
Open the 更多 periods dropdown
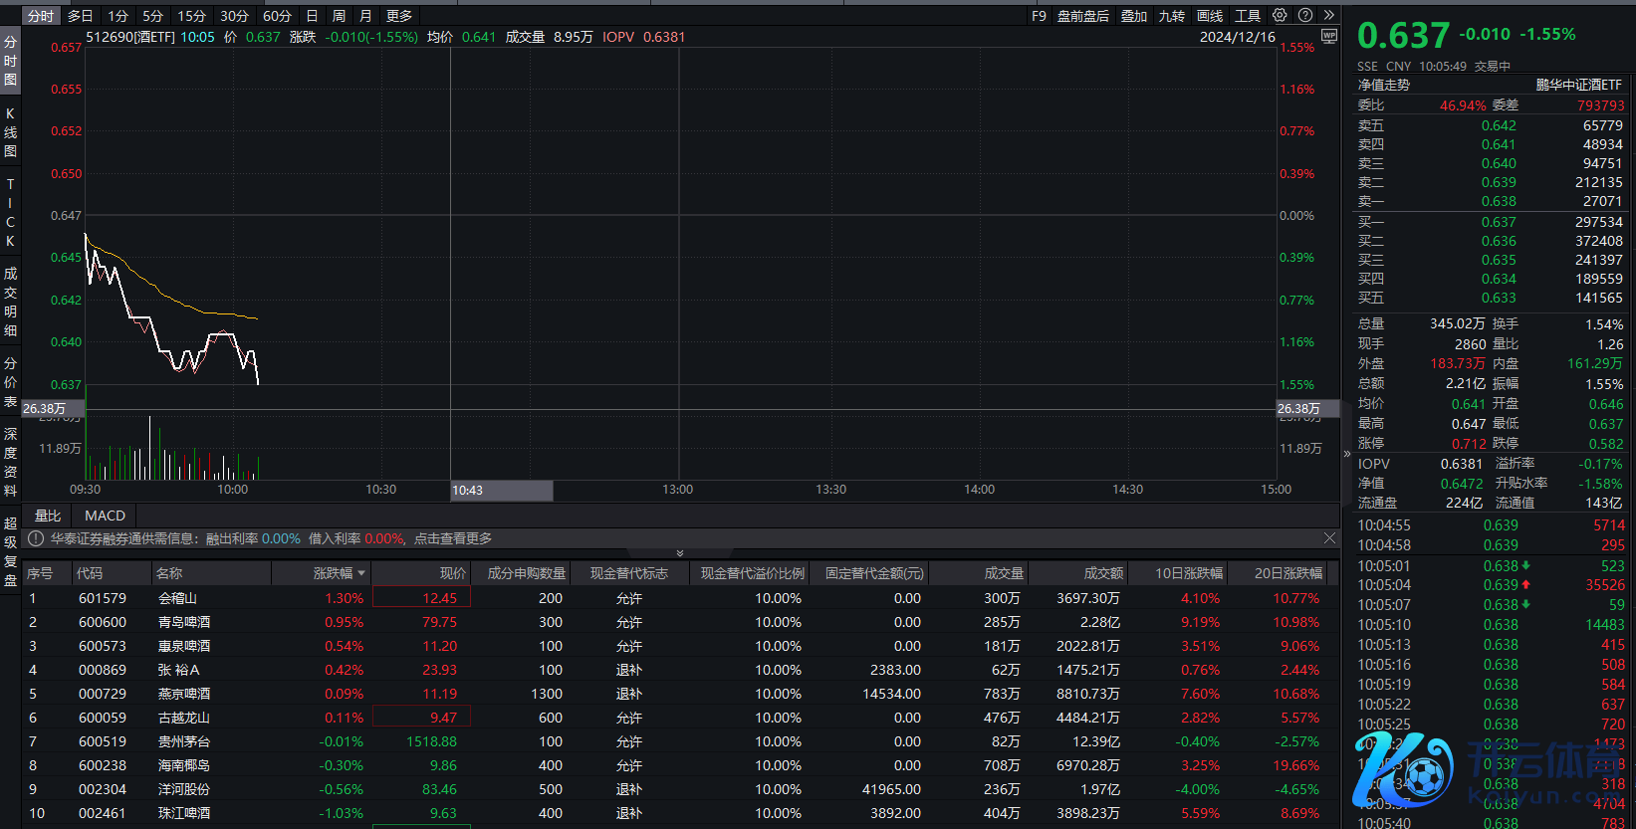point(398,16)
